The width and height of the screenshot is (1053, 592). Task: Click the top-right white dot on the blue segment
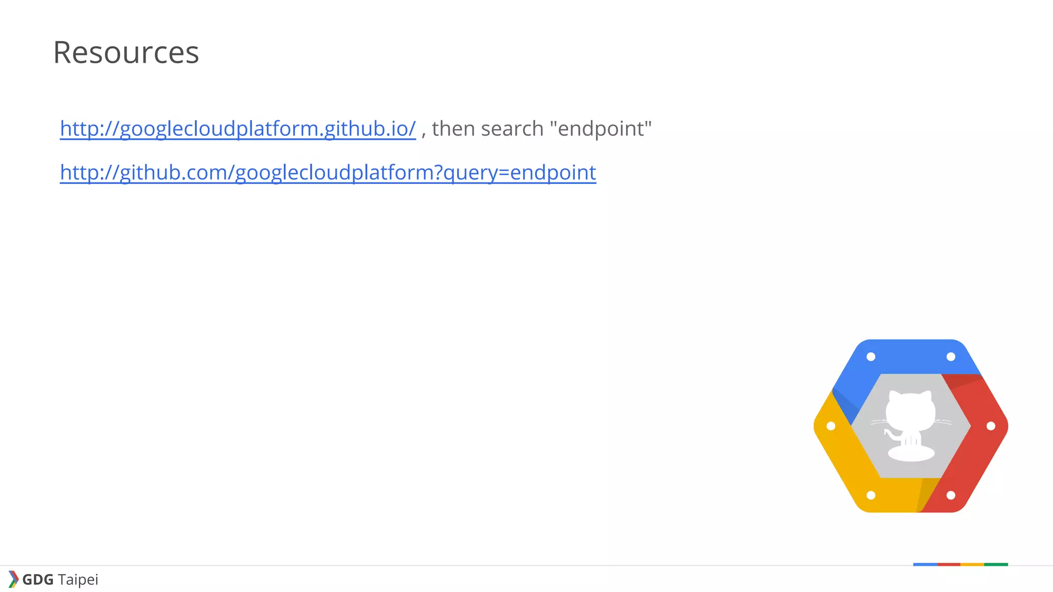951,357
